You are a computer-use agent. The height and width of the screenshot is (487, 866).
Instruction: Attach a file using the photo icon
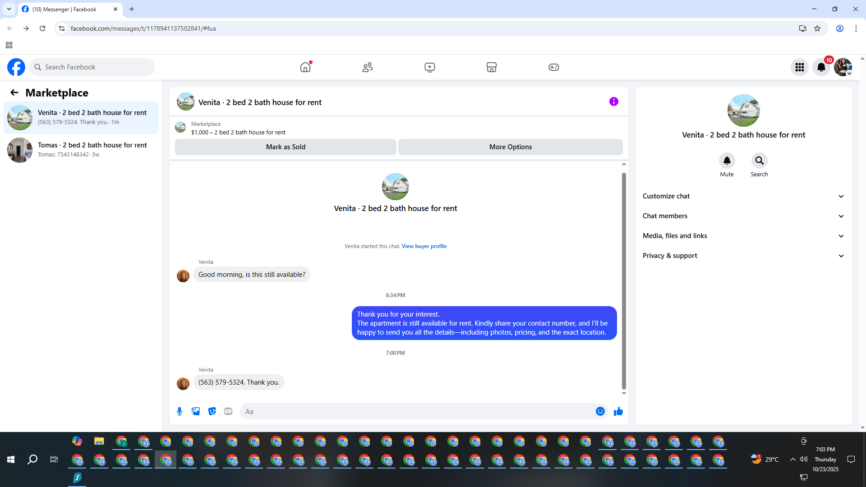(x=196, y=411)
